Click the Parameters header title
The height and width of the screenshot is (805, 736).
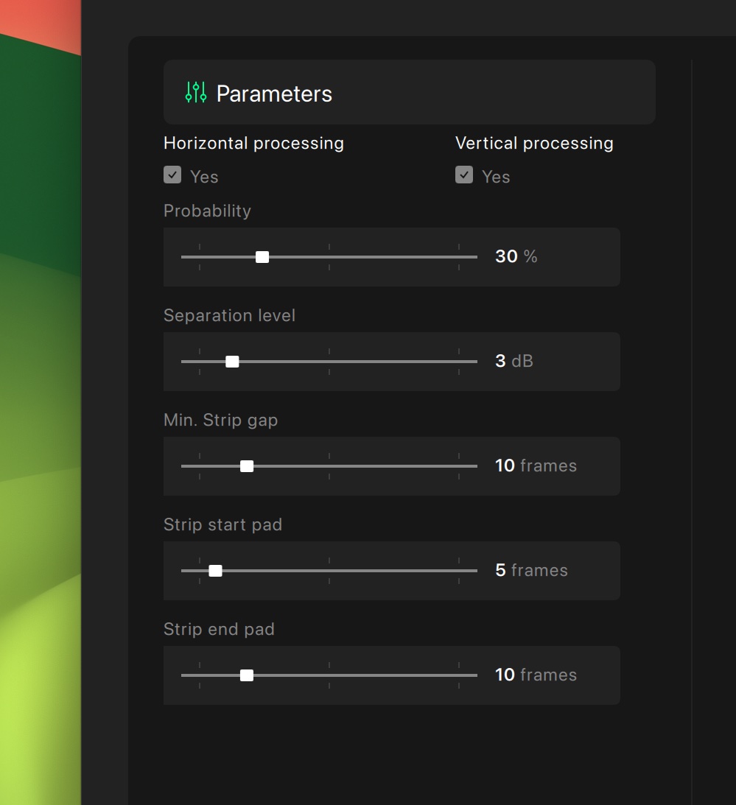(x=274, y=94)
